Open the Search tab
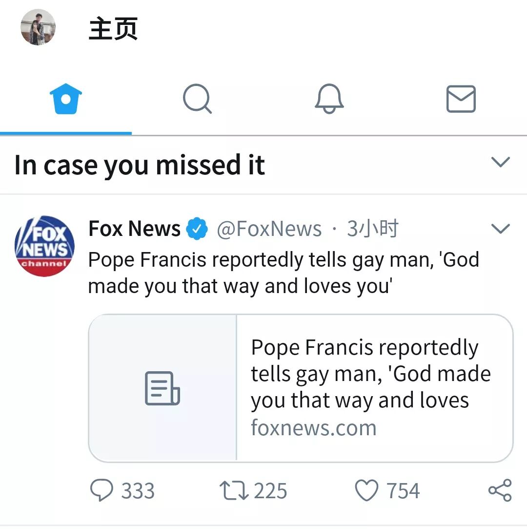 pyautogui.click(x=197, y=99)
